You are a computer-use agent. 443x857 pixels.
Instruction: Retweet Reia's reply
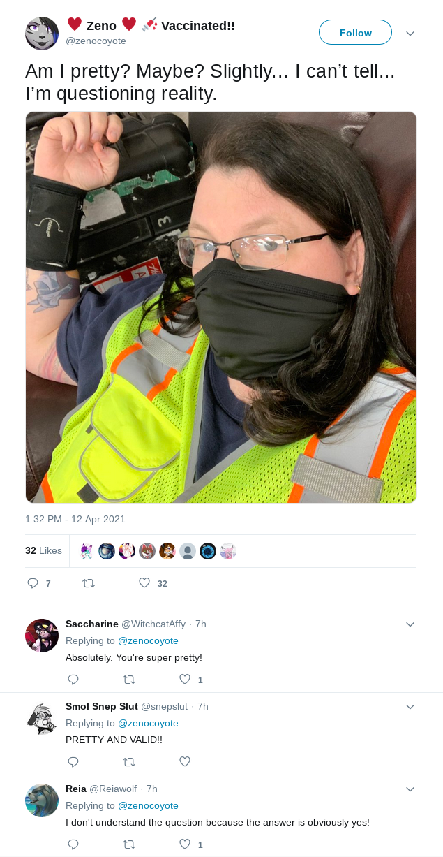[129, 844]
